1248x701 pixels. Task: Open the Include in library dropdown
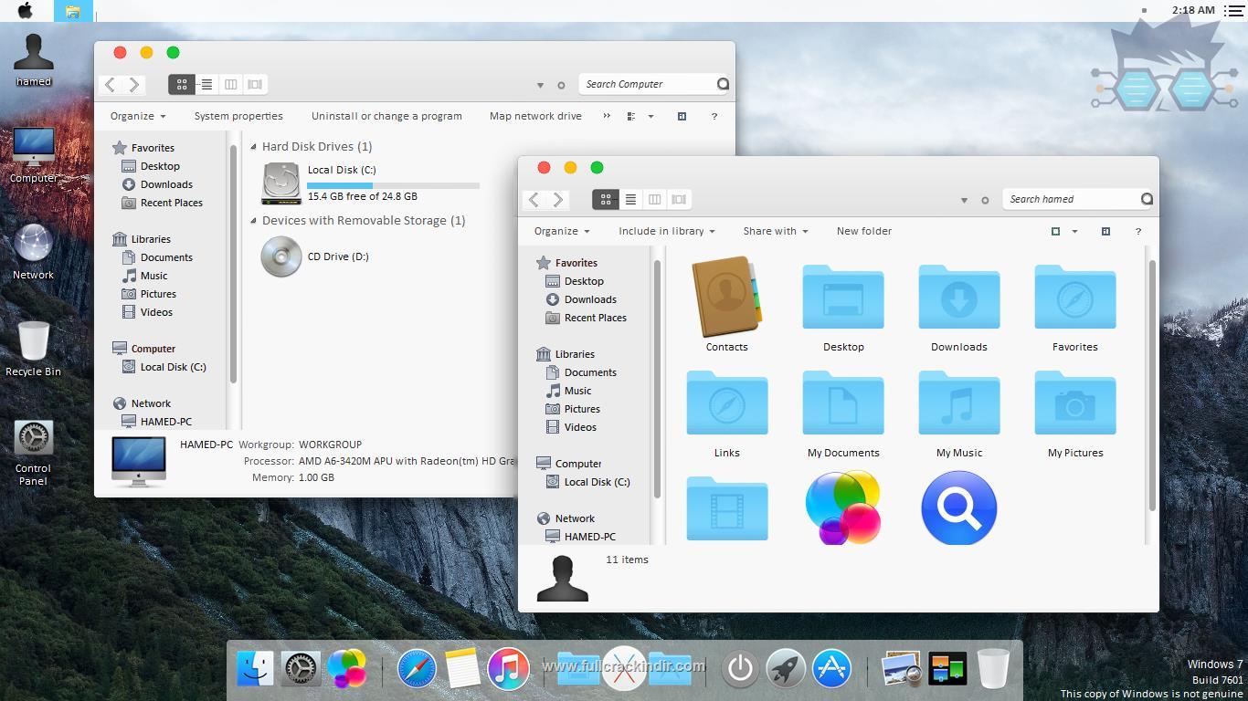(x=667, y=231)
